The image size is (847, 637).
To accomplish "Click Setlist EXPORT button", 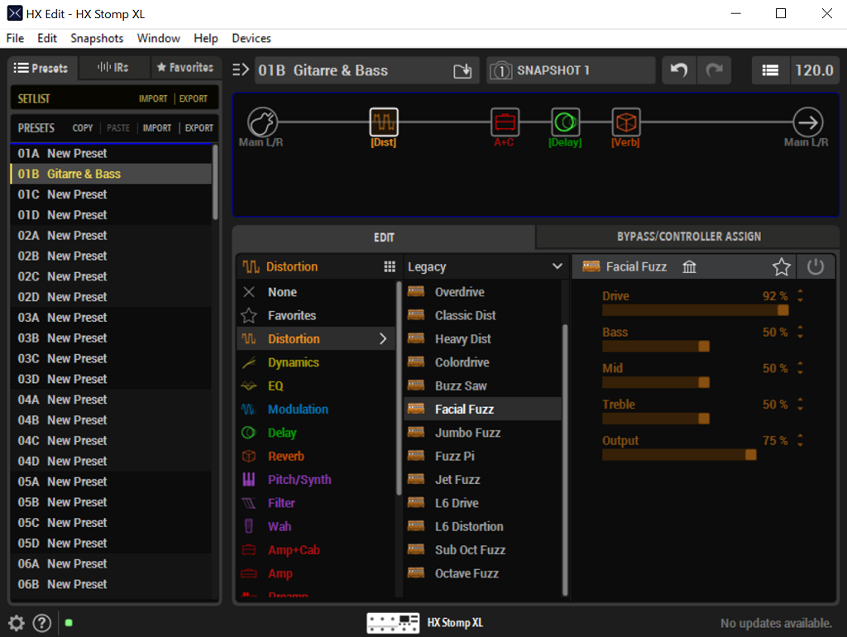I will [x=194, y=99].
